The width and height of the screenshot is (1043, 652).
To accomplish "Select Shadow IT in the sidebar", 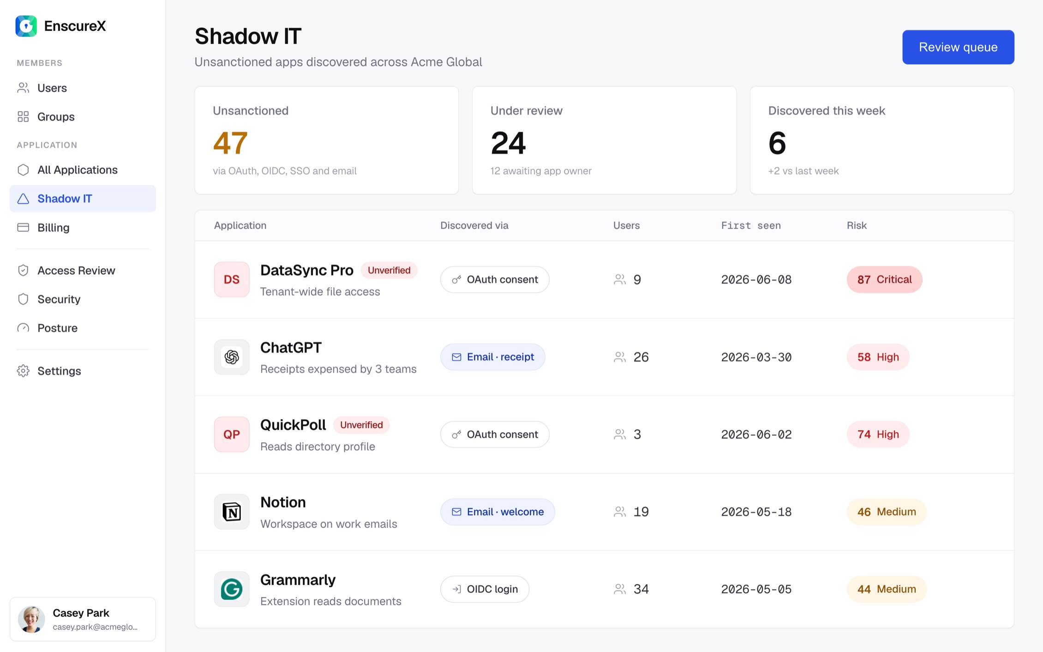I will pyautogui.click(x=83, y=199).
